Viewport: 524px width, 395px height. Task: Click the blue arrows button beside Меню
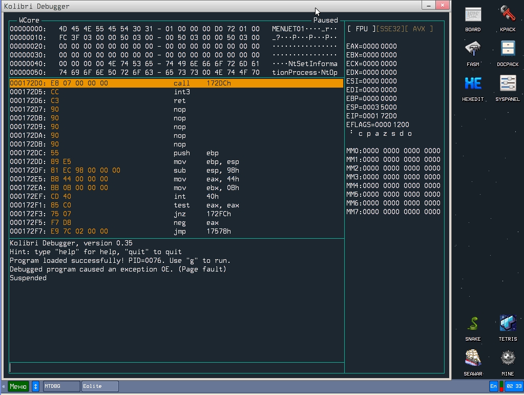(x=36, y=386)
